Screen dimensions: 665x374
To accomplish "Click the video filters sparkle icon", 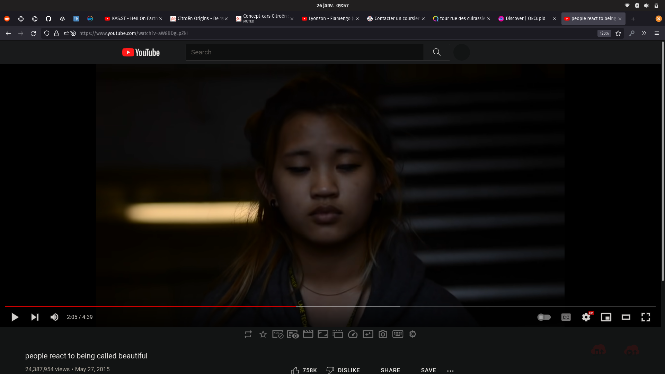I will 368,334.
